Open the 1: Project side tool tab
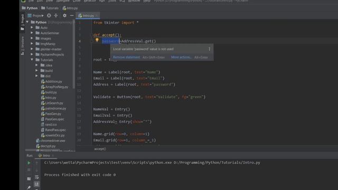Viewport: 338px width, 190px height. pos(22,22)
